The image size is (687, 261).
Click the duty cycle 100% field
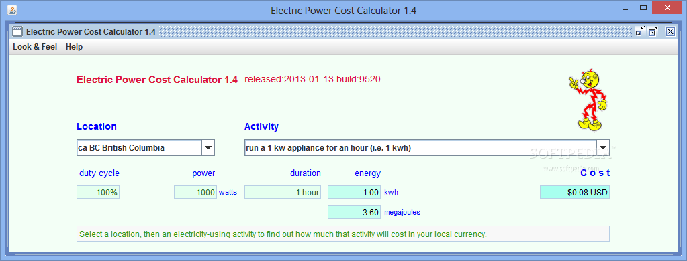(x=98, y=193)
